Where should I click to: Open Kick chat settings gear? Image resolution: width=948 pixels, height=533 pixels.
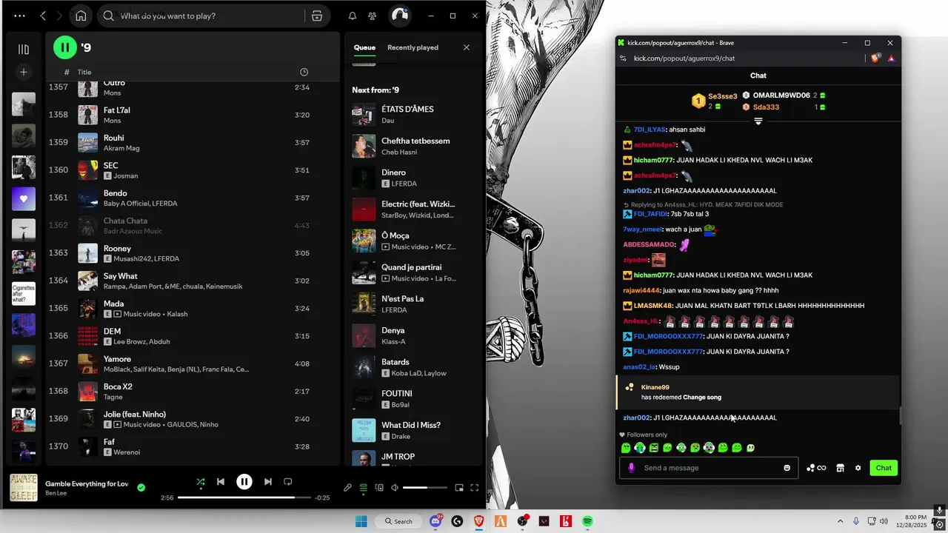pos(858,468)
